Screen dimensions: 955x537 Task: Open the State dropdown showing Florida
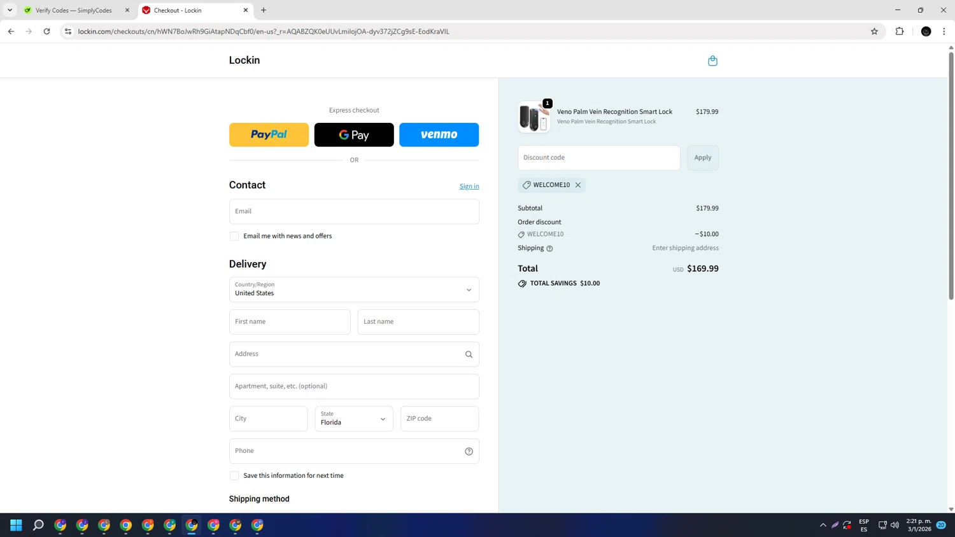coord(354,419)
